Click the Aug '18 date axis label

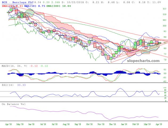66,124
